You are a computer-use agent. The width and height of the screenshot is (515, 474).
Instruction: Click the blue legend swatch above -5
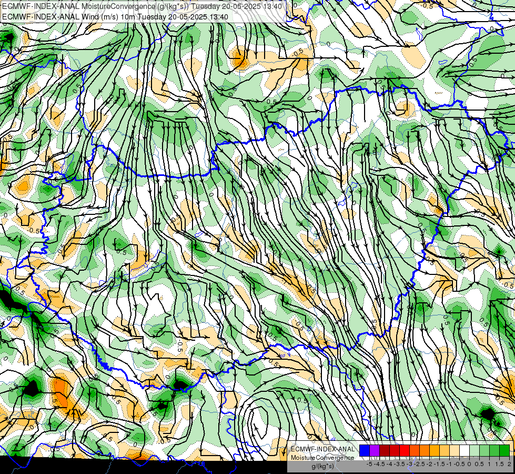pyautogui.click(x=365, y=451)
